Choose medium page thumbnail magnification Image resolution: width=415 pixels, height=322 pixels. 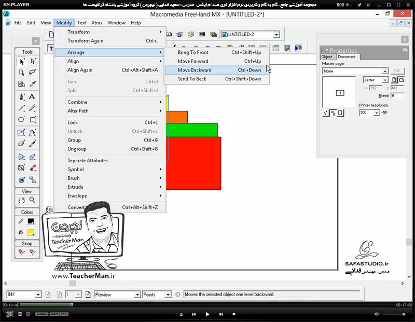(x=333, y=113)
